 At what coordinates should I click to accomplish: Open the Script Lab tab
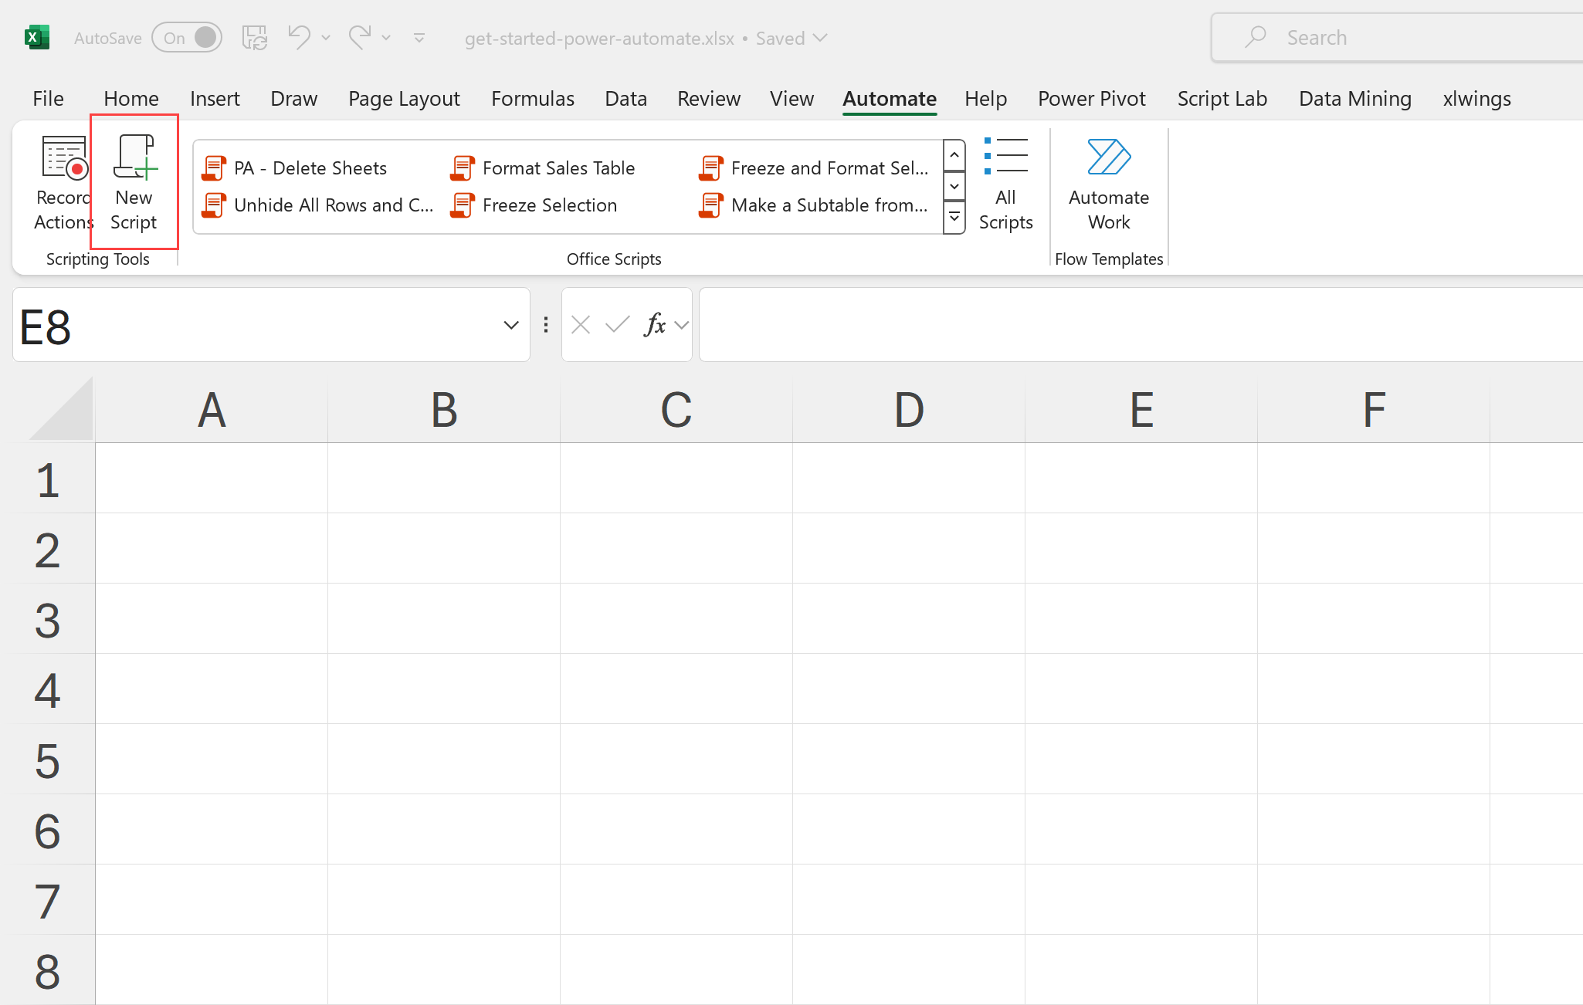pyautogui.click(x=1222, y=99)
